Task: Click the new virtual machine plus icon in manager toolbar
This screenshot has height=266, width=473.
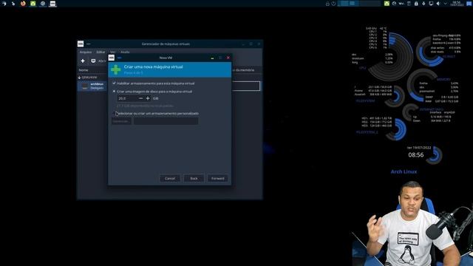Action: click(83, 61)
